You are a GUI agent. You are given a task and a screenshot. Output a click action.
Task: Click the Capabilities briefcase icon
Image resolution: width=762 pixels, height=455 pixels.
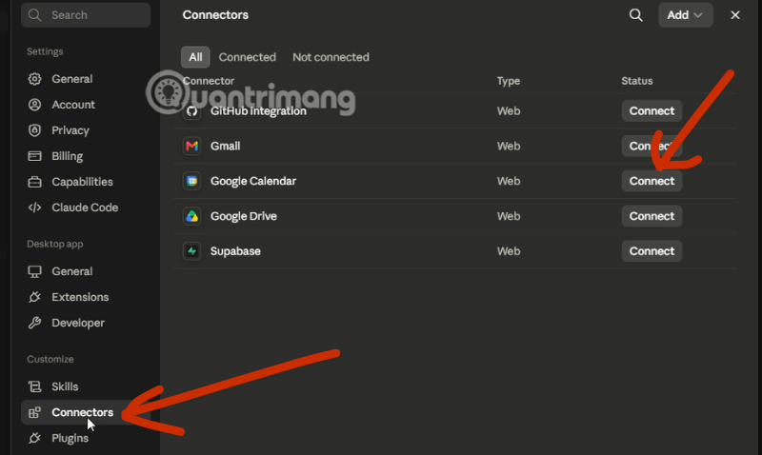(x=34, y=182)
